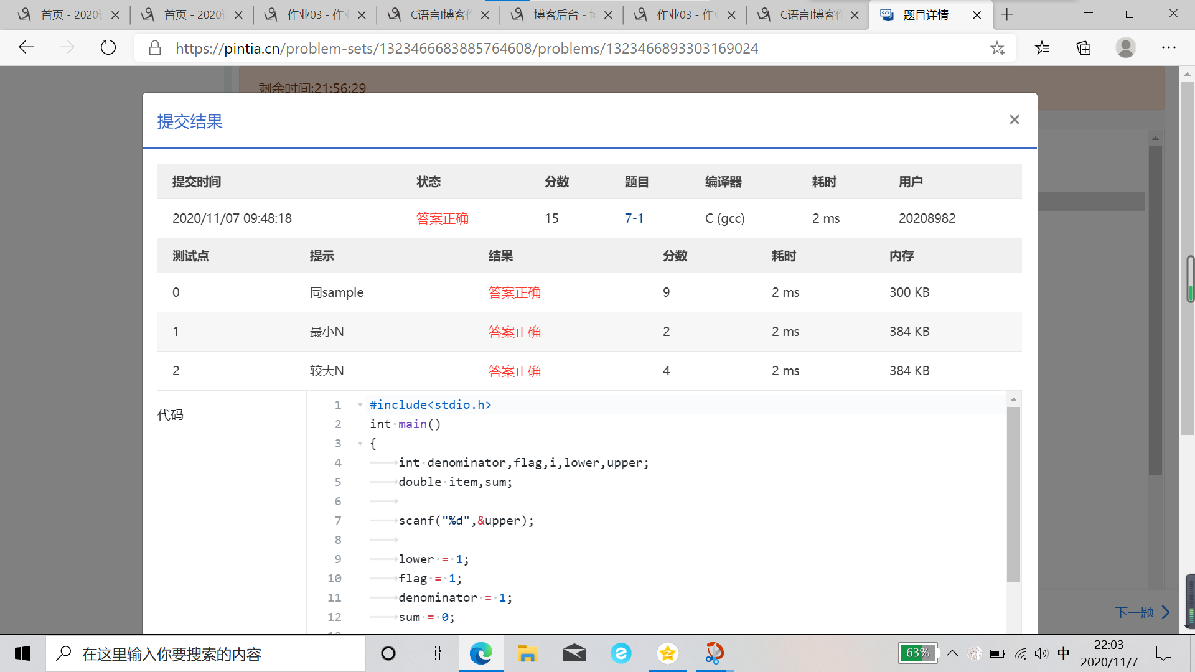Collapse code fold arrow on line 1
The width and height of the screenshot is (1195, 672).
click(360, 405)
